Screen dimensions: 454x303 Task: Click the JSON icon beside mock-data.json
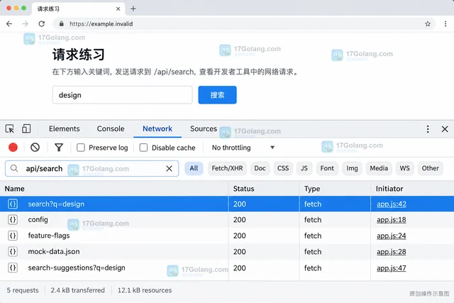click(13, 251)
